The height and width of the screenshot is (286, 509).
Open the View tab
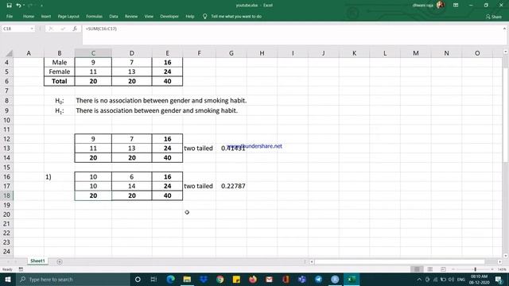point(149,16)
